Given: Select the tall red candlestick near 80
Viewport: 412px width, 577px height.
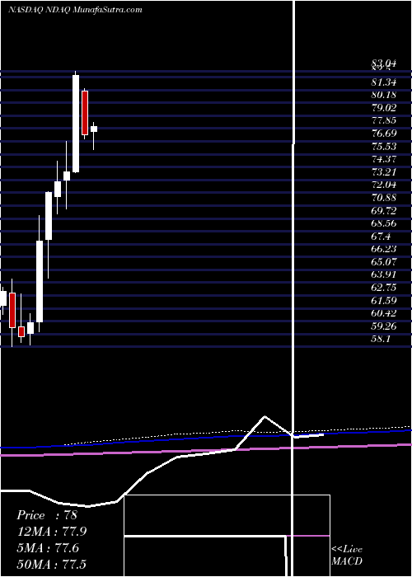Looking at the screenshot, I should coord(85,113).
